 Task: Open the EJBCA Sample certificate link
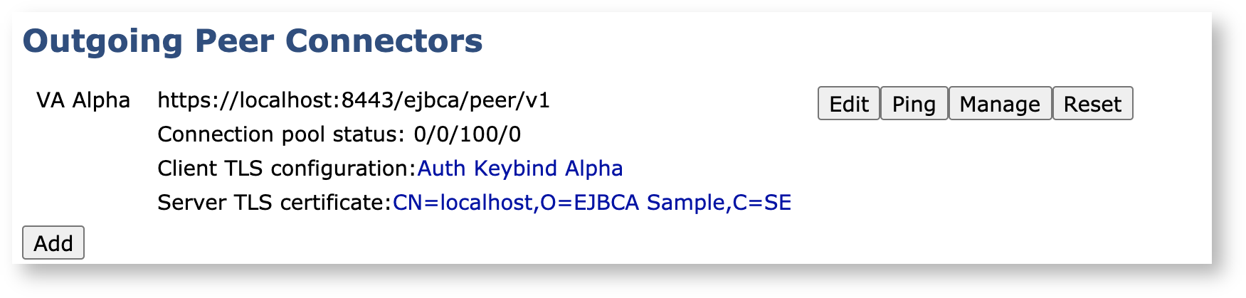(x=591, y=203)
